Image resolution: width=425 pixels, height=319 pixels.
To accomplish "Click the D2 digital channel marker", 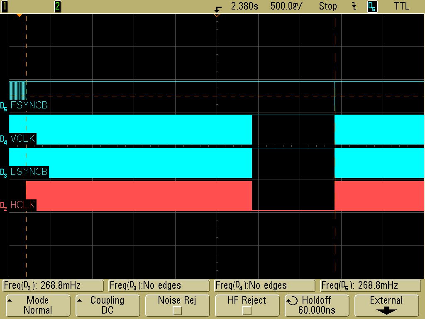I will [3, 206].
